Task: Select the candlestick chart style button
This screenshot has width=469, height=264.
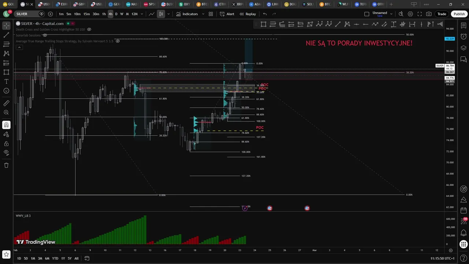Action: pyautogui.click(x=161, y=14)
